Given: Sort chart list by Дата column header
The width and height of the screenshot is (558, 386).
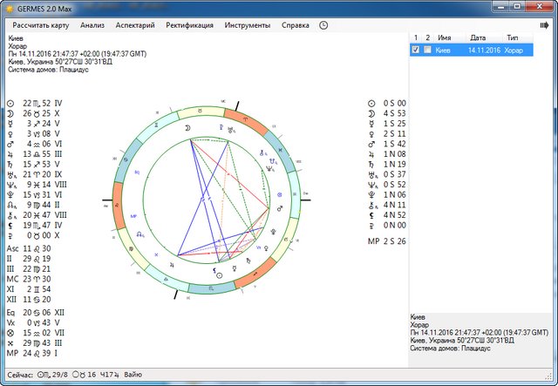Looking at the screenshot, I should (478, 38).
